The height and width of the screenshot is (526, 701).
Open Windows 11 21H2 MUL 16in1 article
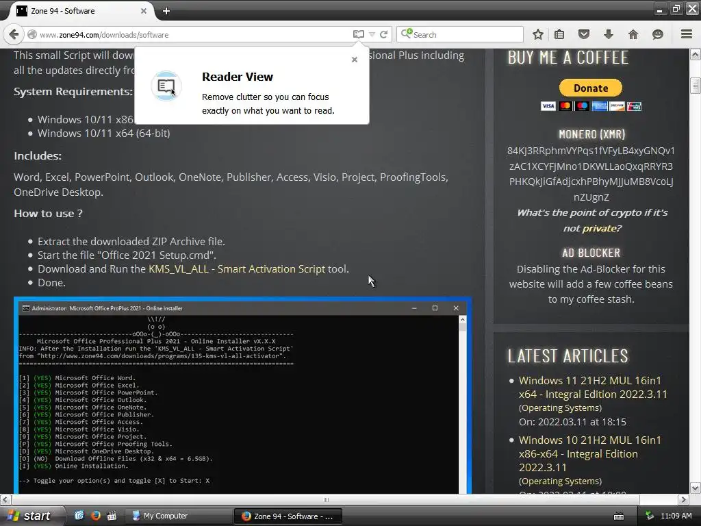tap(593, 388)
